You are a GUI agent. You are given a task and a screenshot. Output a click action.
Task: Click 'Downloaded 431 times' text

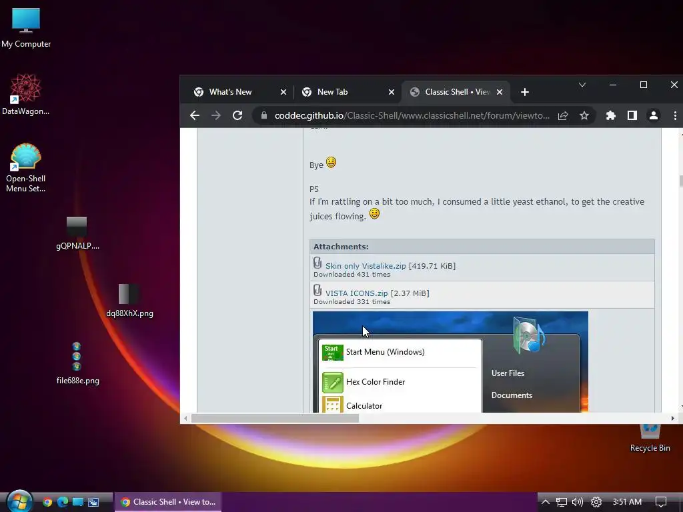click(x=352, y=274)
